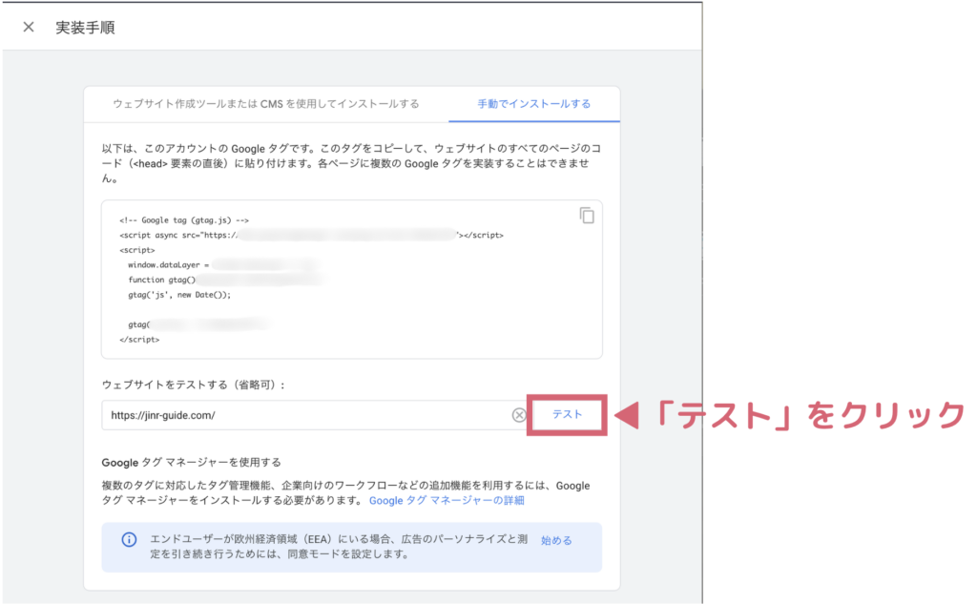Viewport: 977px width, 604px height.
Task: Click the closing </script> line in code box
Action: point(139,340)
